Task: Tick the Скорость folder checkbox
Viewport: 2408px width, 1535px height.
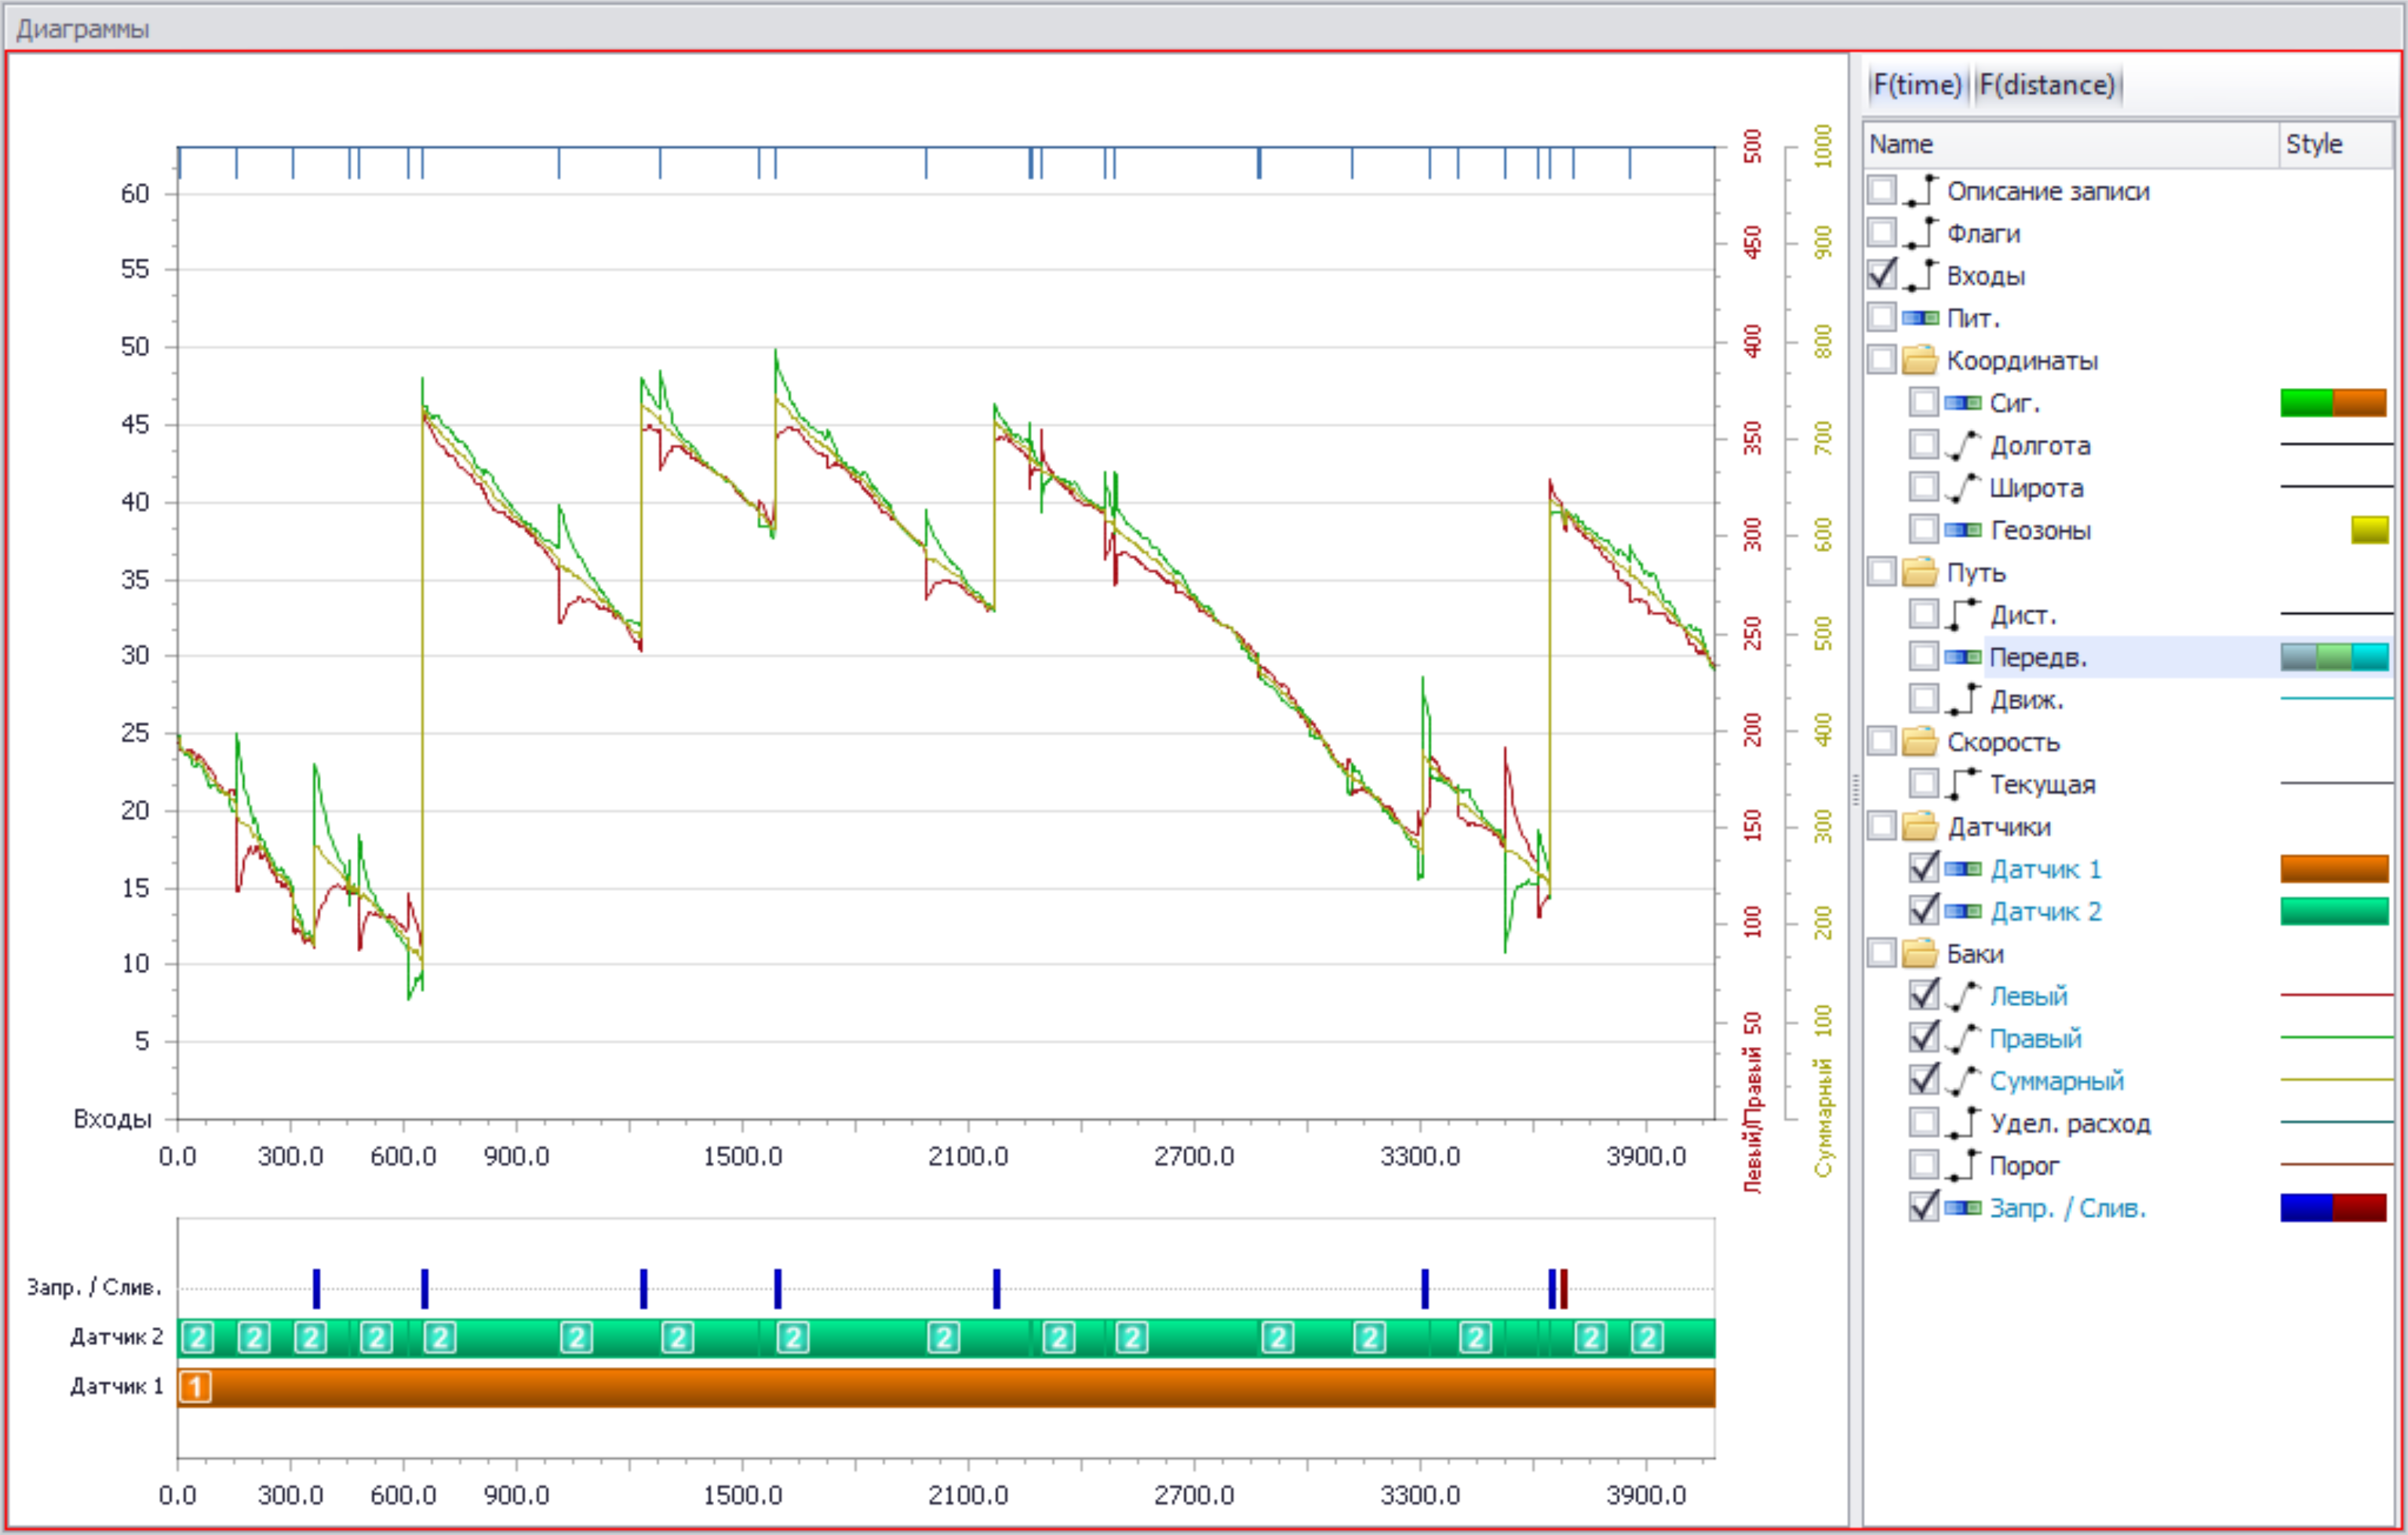Action: (1882, 741)
